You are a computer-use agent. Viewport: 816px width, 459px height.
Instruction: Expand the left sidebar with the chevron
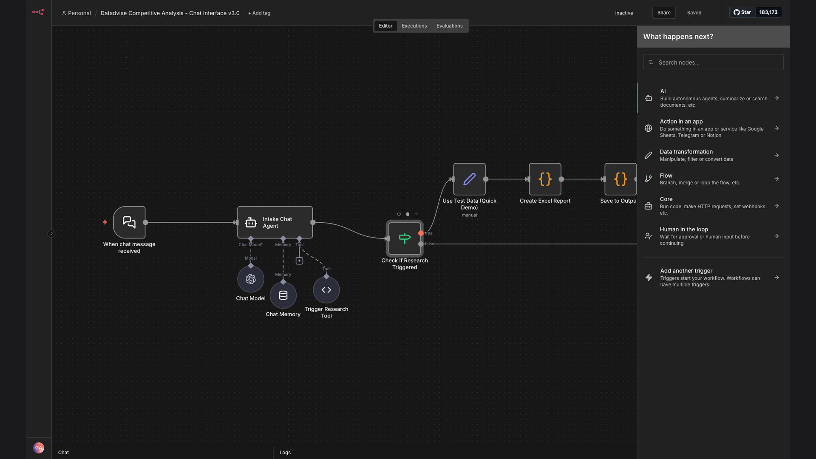coord(51,233)
